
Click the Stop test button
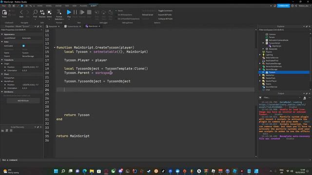point(89,12)
